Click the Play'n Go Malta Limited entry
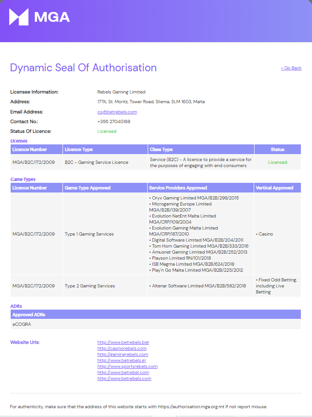This screenshot has width=312, height=417. point(196,270)
